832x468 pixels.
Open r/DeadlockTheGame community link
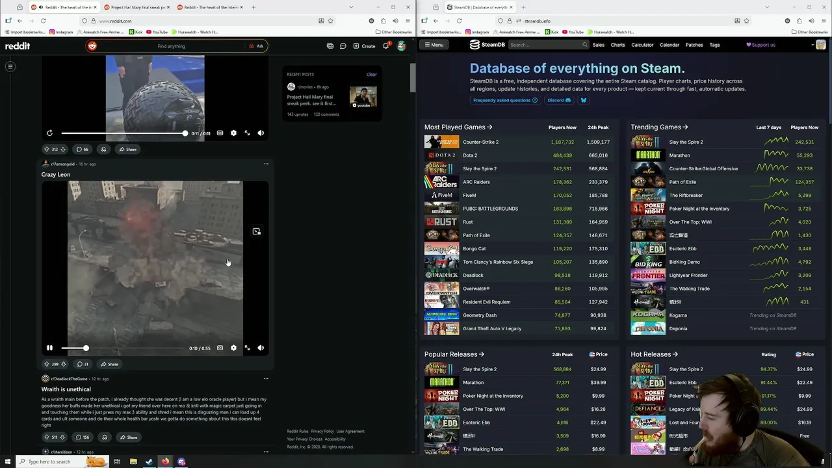pos(69,379)
